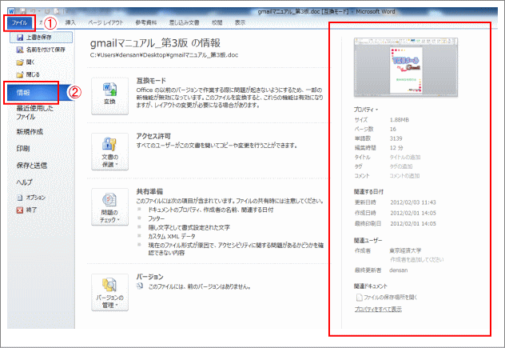Switch to the ページ レイアウト tab
505x348 pixels.
point(105,22)
